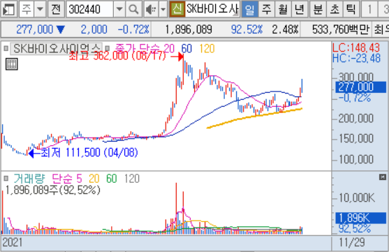The height and width of the screenshot is (252, 389).
Task: Click the current price 277,000 in info bar
Action: click(35, 30)
